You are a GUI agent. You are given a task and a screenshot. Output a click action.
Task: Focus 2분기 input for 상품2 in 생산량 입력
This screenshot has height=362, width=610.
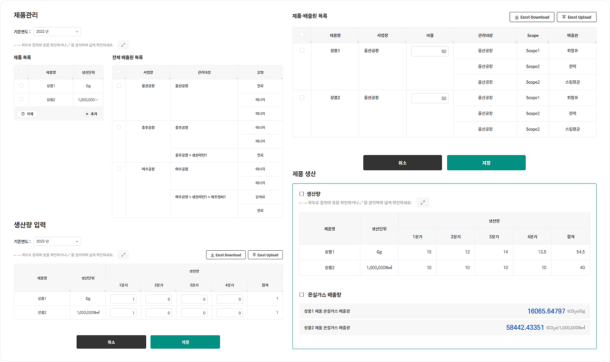pos(159,313)
